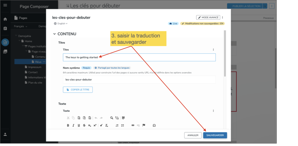Apply italic formatting in Texte editor

(x=73, y=125)
